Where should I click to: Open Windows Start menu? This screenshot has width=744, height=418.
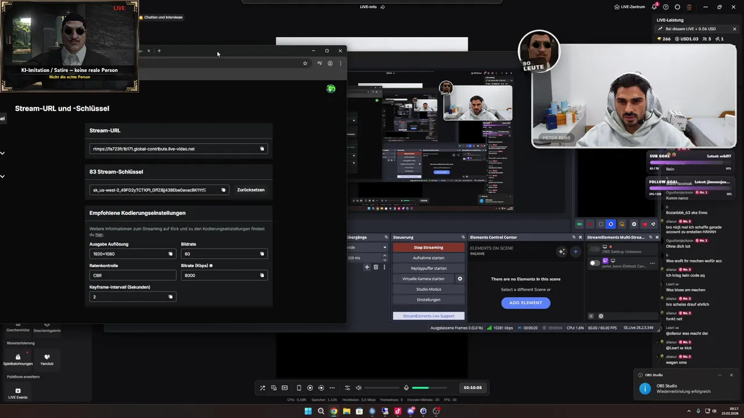pos(308,411)
